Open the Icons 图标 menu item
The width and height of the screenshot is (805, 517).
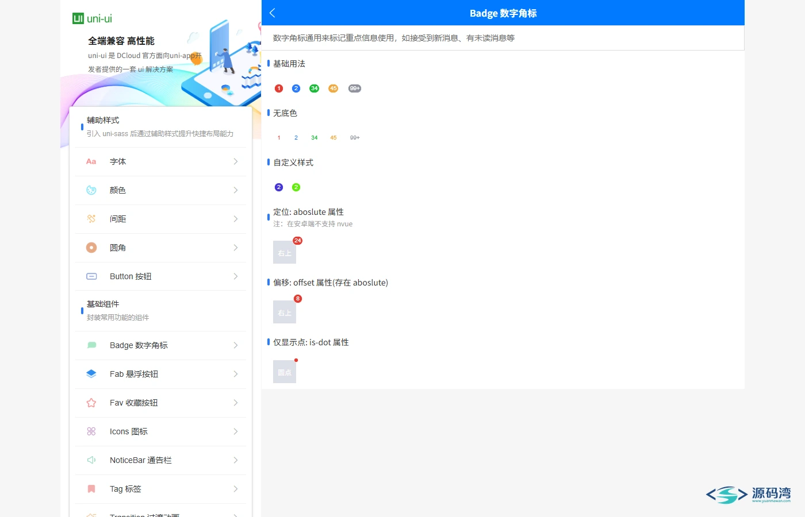(x=160, y=431)
